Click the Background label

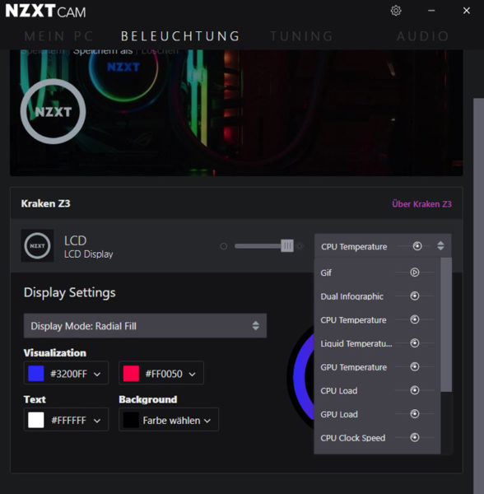coord(148,399)
